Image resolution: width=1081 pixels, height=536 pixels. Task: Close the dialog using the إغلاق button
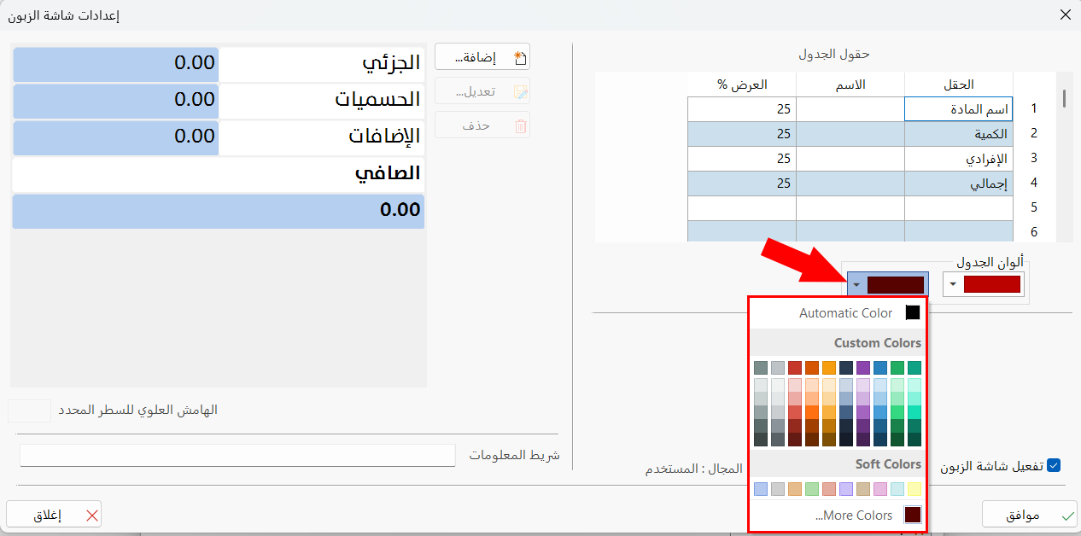pos(51,514)
